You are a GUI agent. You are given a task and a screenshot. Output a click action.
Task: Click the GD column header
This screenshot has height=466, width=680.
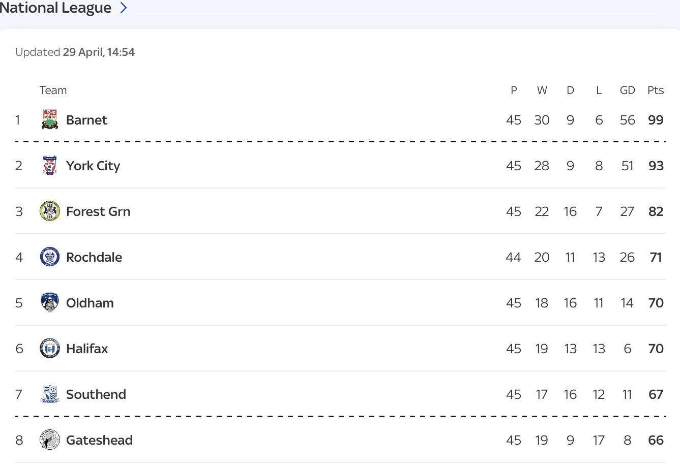(x=627, y=90)
